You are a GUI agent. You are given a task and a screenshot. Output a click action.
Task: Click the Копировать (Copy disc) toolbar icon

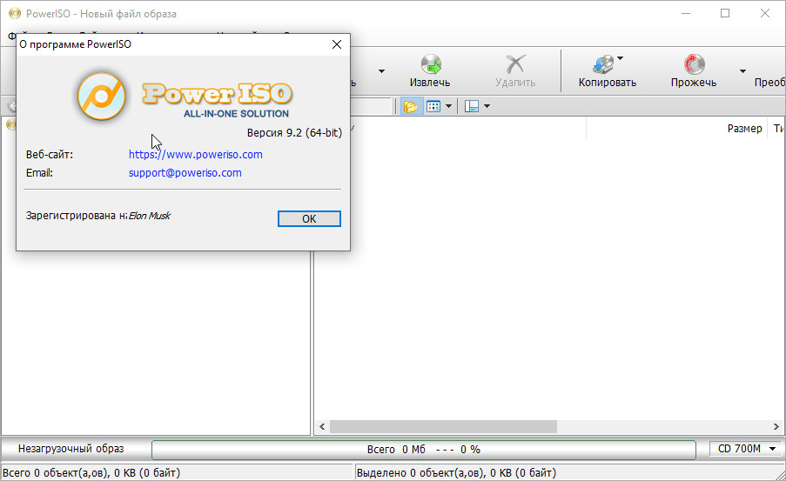click(603, 65)
